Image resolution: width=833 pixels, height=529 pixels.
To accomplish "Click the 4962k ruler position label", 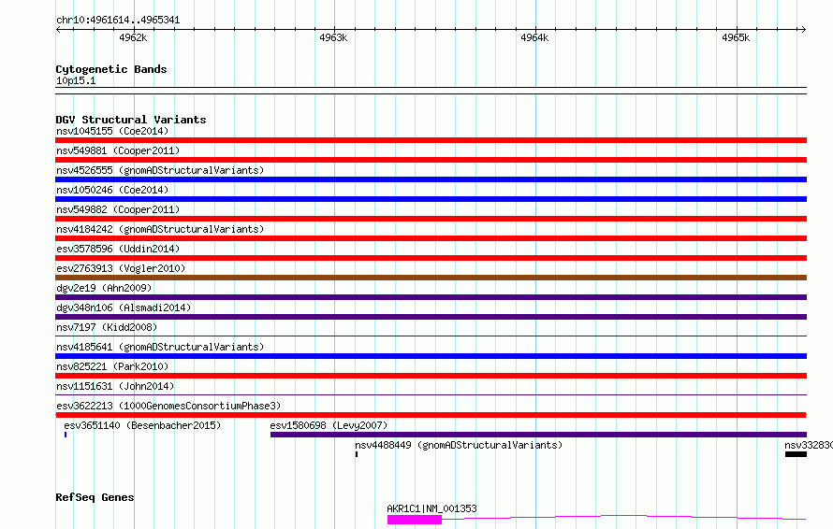I will coord(133,37).
